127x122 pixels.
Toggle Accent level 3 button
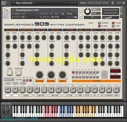coord(30,80)
